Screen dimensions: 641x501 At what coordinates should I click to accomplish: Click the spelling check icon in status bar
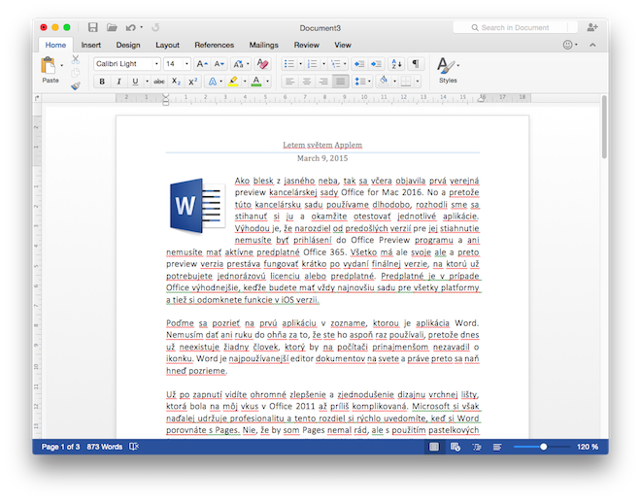click(x=133, y=447)
